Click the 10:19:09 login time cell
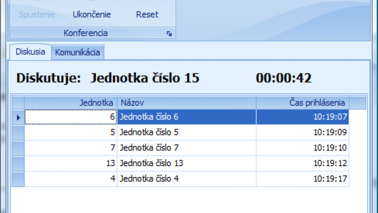 click(x=302, y=132)
